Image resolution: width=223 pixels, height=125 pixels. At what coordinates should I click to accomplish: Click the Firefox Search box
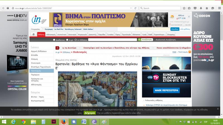click(x=160, y=8)
